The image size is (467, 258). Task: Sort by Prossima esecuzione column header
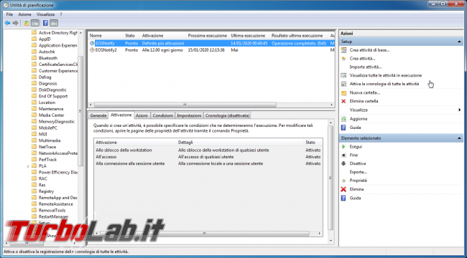click(208, 36)
